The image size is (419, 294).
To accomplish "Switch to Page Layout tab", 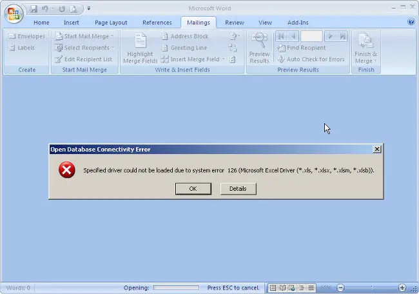I will tap(111, 23).
